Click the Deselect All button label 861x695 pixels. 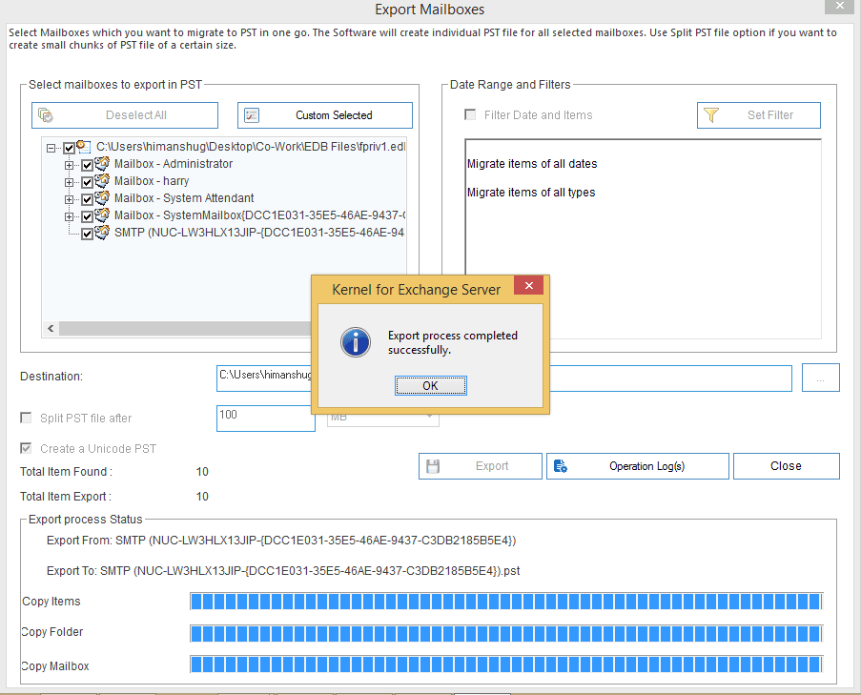point(136,115)
